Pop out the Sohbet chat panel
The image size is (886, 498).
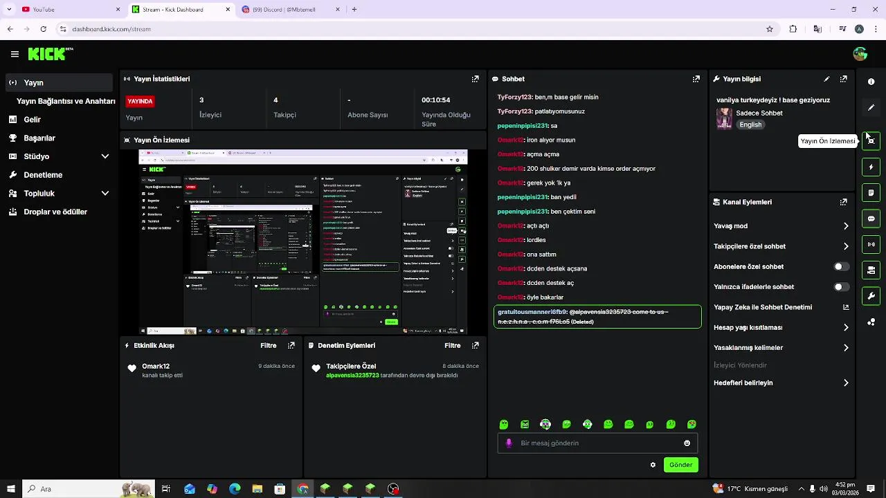coord(696,79)
